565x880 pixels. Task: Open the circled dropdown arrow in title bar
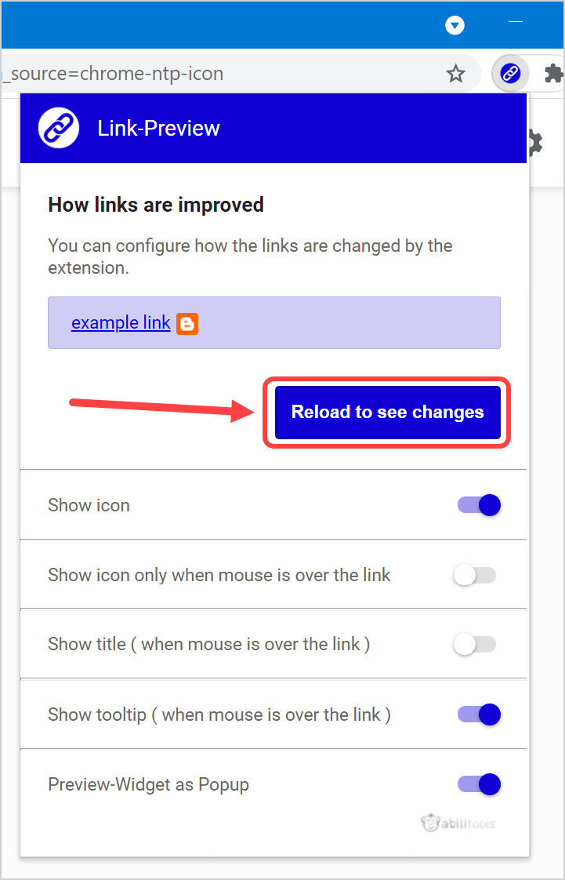455,26
